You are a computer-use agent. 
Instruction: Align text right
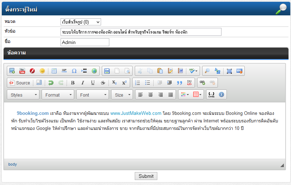tap(161, 95)
